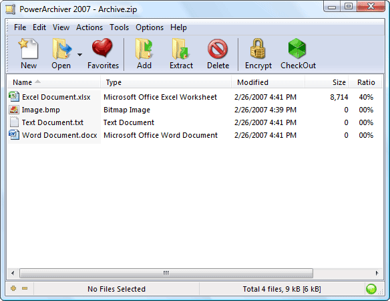Sort by the Ratio column header

click(x=365, y=82)
